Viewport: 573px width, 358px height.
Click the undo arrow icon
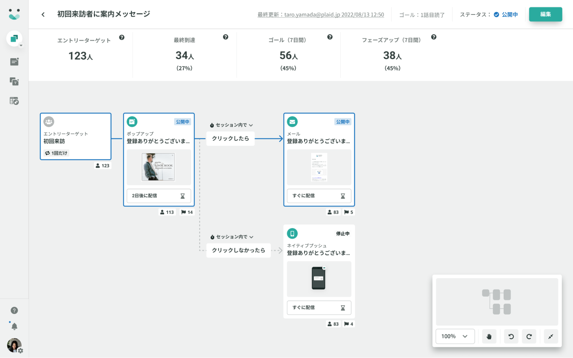coord(511,336)
